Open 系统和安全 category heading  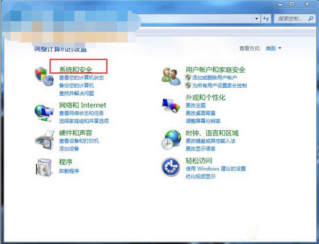click(x=75, y=70)
